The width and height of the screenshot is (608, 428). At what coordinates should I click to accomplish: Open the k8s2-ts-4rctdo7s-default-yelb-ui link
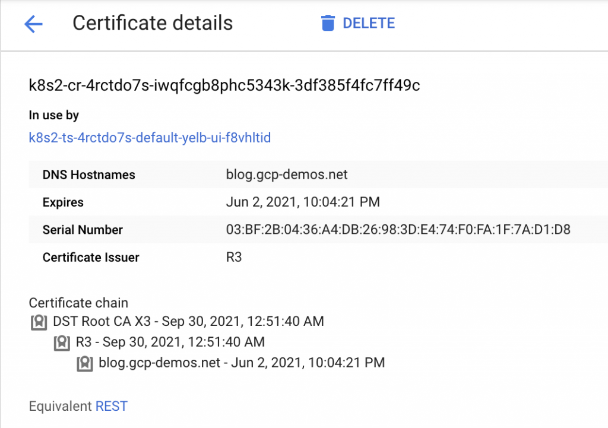(150, 138)
